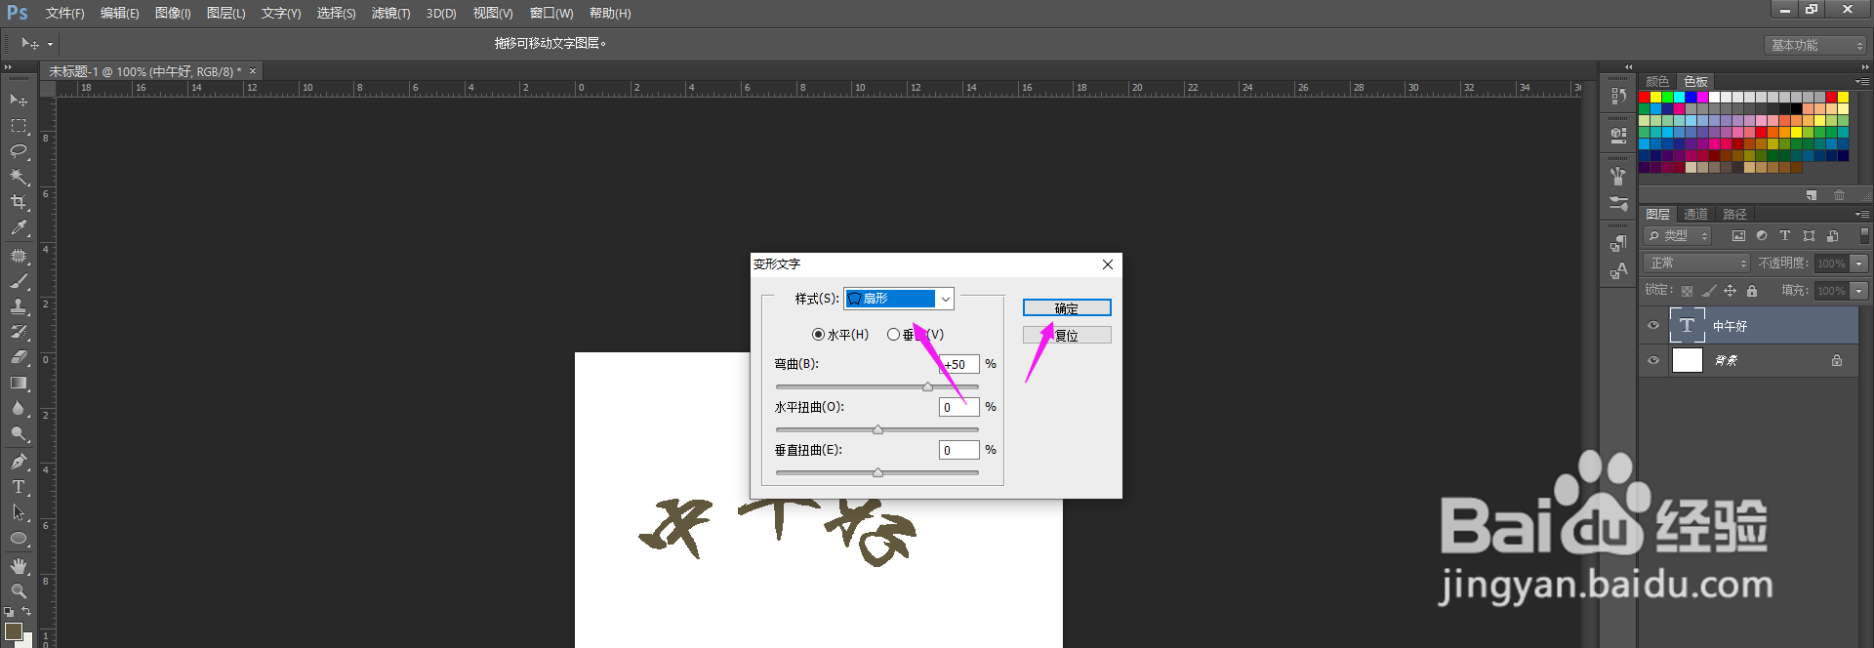Click the 复位 (Reset) button
1874x648 pixels.
pos(1067,335)
